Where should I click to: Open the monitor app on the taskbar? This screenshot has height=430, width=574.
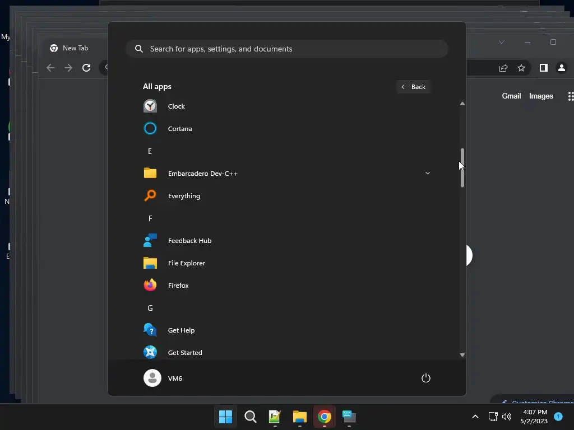349,417
